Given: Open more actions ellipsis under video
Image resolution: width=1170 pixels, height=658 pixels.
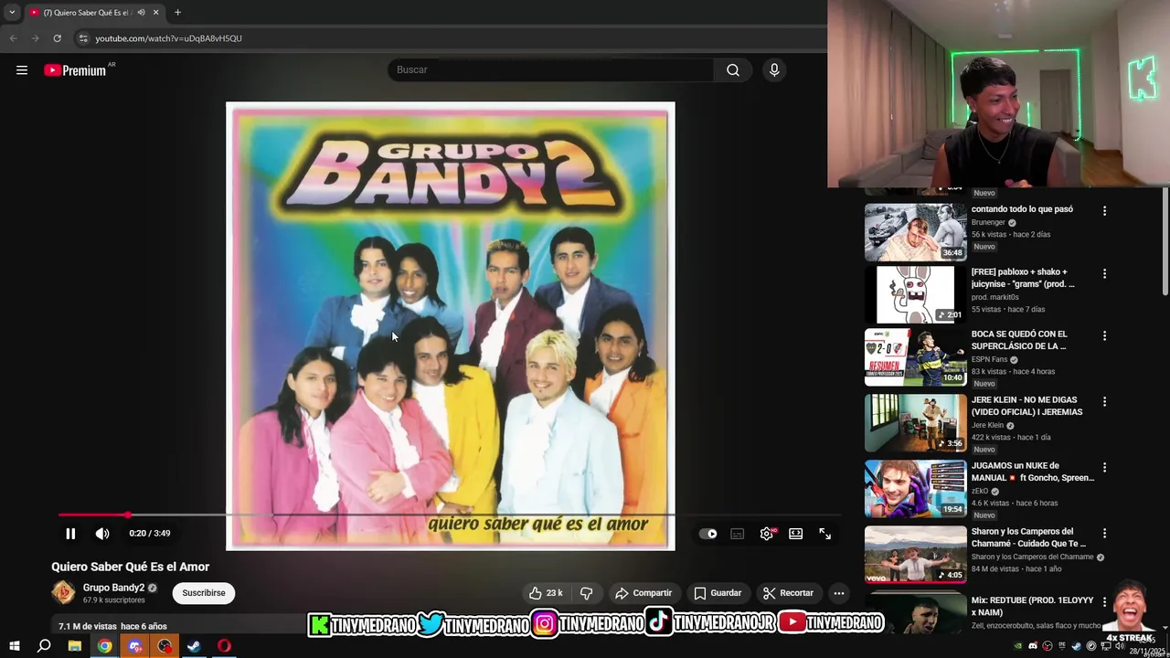Looking at the screenshot, I should [x=839, y=593].
